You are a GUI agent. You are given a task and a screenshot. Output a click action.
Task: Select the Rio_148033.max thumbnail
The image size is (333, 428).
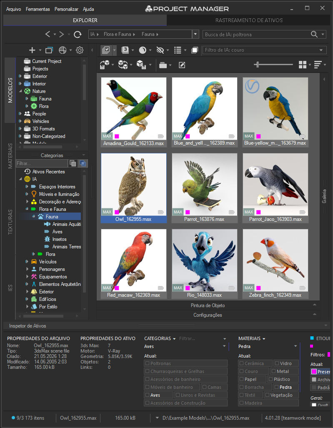(x=205, y=264)
